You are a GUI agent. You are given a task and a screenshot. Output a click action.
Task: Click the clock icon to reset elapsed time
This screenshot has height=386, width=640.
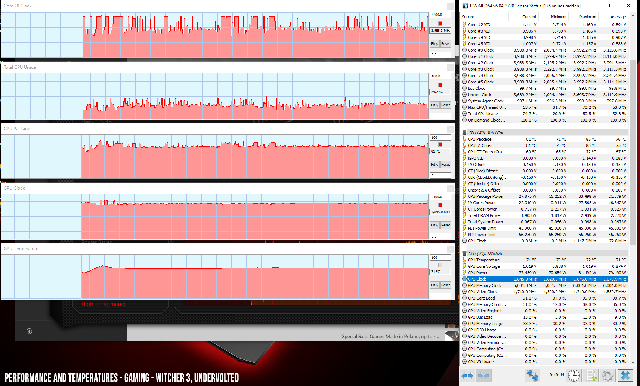574,375
